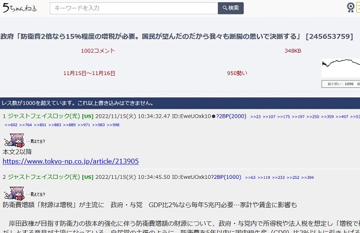Open reply anchor >>175

(284, 116)
